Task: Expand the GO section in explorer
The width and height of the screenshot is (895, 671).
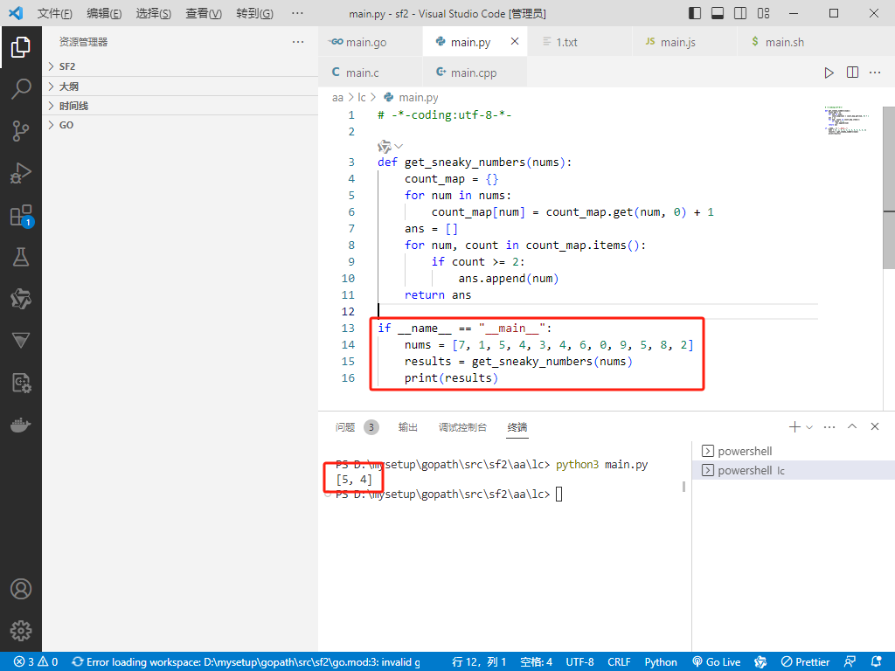Action: pyautogui.click(x=180, y=125)
